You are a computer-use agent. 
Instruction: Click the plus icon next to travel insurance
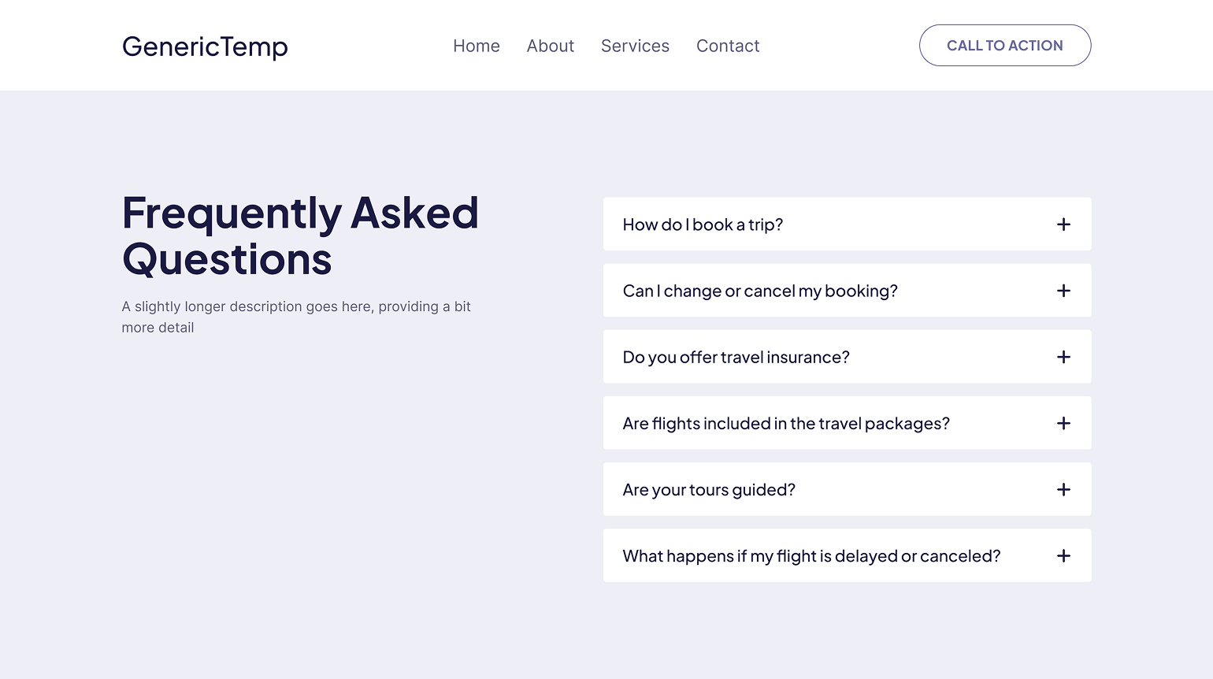coord(1063,357)
